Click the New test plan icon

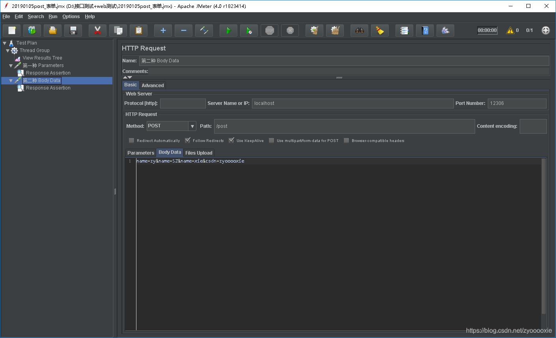click(x=12, y=30)
